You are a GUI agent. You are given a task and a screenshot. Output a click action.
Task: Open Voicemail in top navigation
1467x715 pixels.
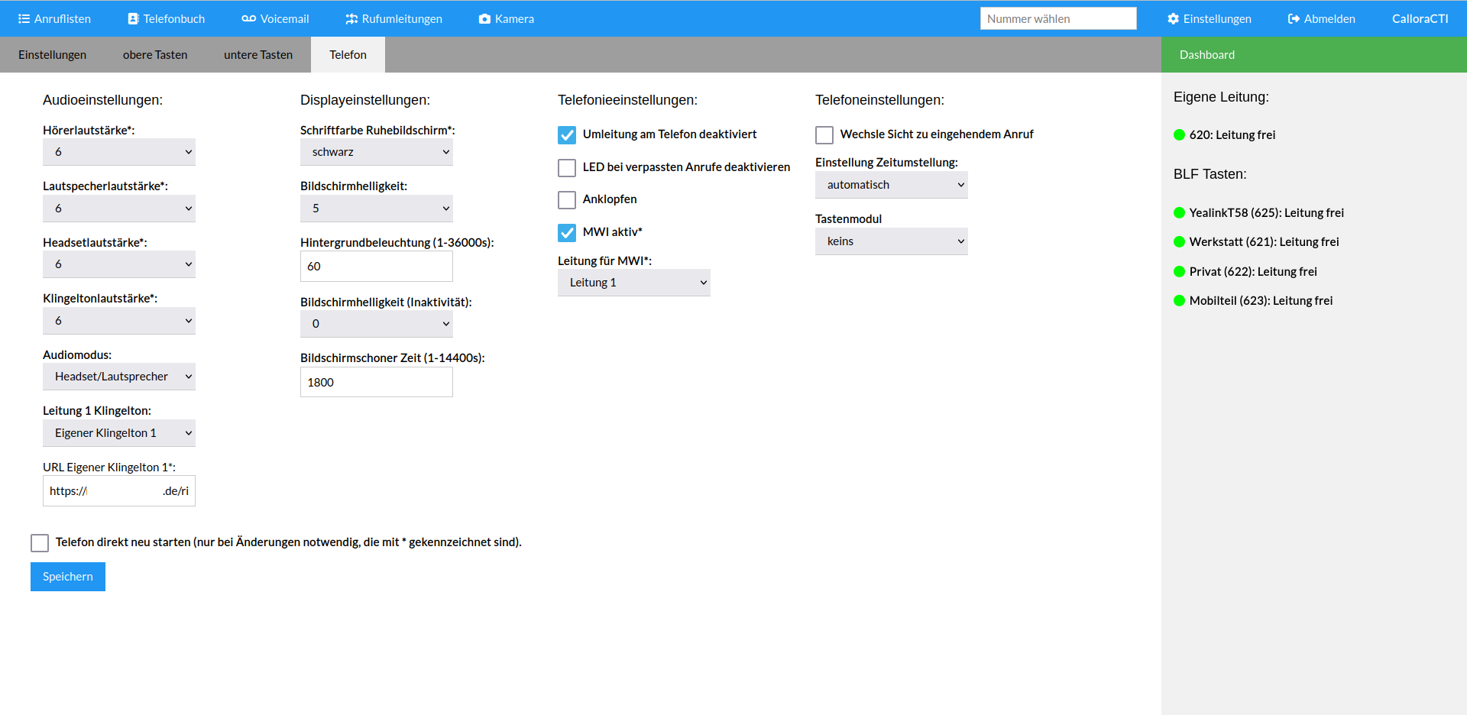(275, 19)
